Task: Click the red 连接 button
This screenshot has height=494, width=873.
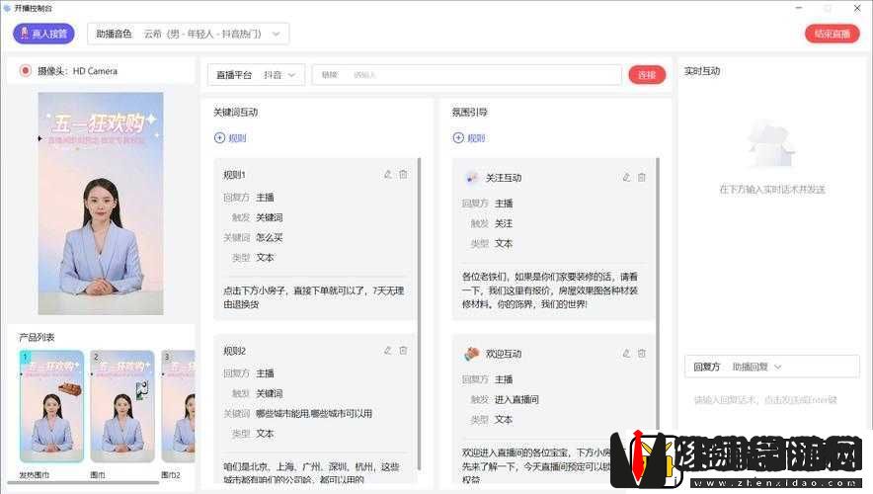Action: tap(647, 75)
